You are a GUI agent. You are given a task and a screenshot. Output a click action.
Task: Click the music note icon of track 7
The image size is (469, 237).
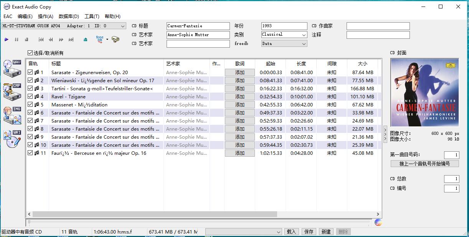37,121
